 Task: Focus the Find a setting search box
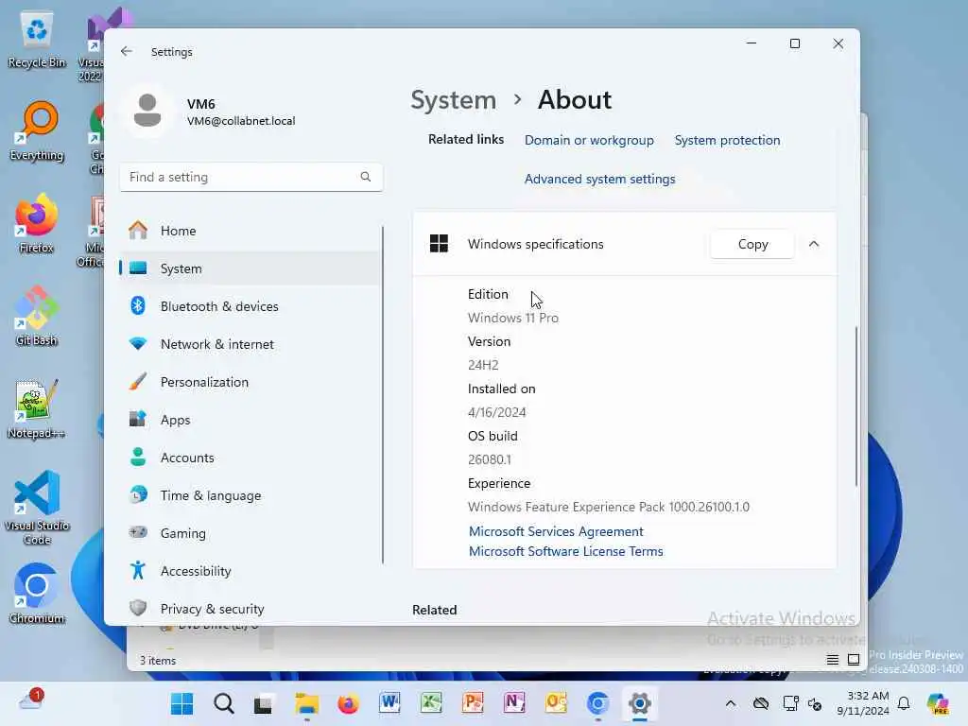click(251, 177)
